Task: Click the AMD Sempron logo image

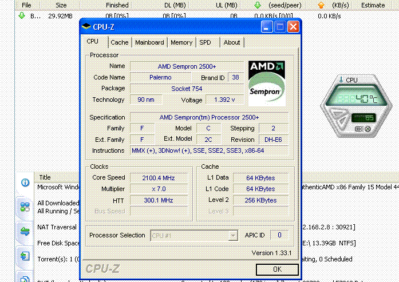Action: [x=267, y=83]
